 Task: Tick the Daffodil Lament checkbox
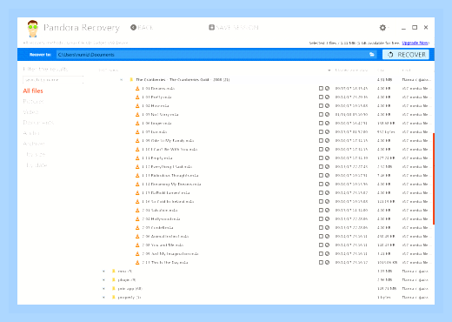pyautogui.click(x=321, y=193)
